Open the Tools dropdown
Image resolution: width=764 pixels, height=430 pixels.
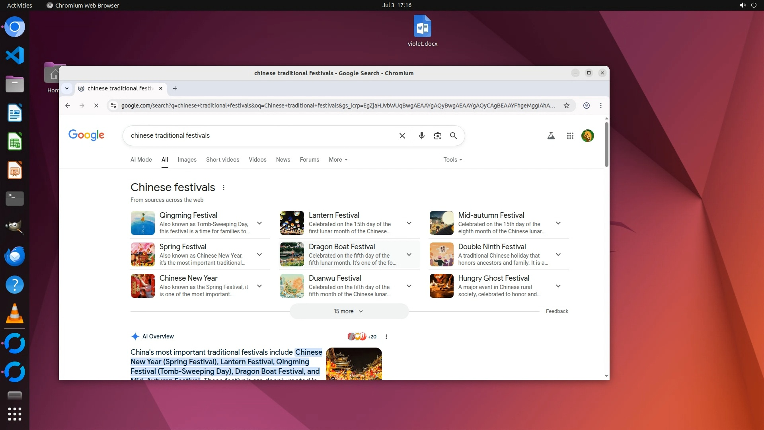[x=452, y=160]
